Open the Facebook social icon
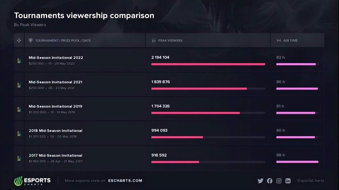This screenshot has height=190, width=339. [270, 181]
